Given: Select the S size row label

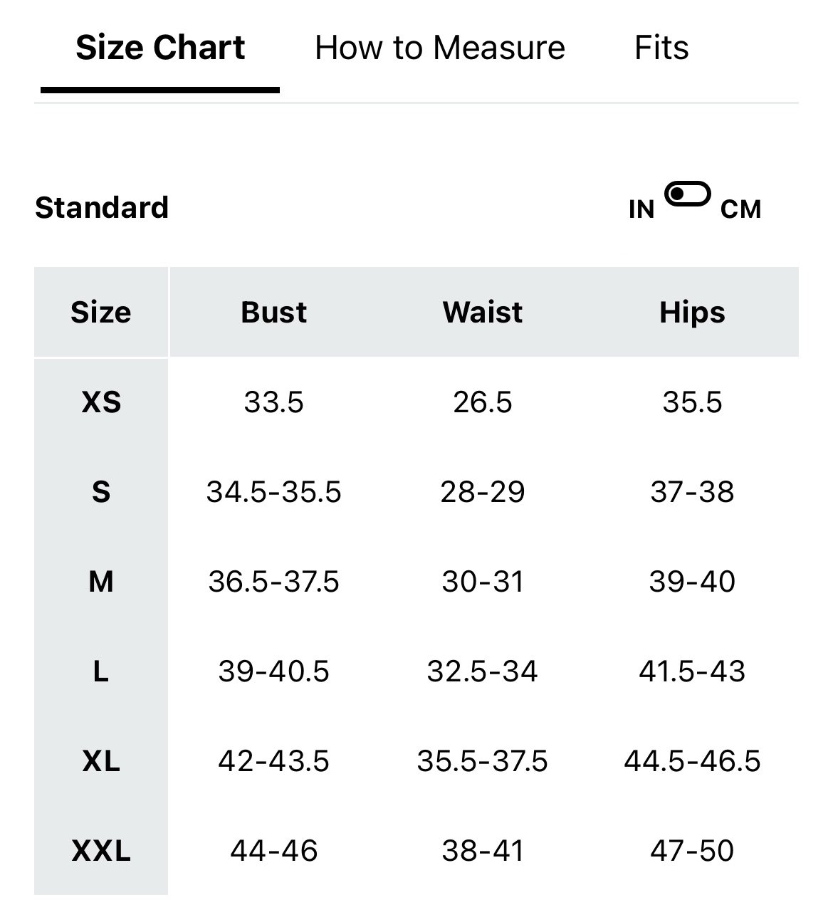Looking at the screenshot, I should [101, 492].
